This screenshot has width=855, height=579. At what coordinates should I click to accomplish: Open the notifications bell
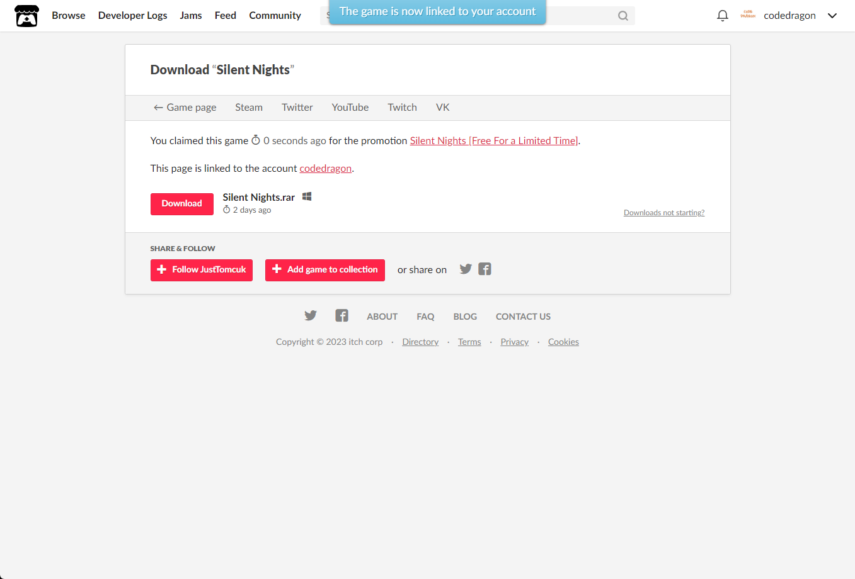tap(723, 16)
